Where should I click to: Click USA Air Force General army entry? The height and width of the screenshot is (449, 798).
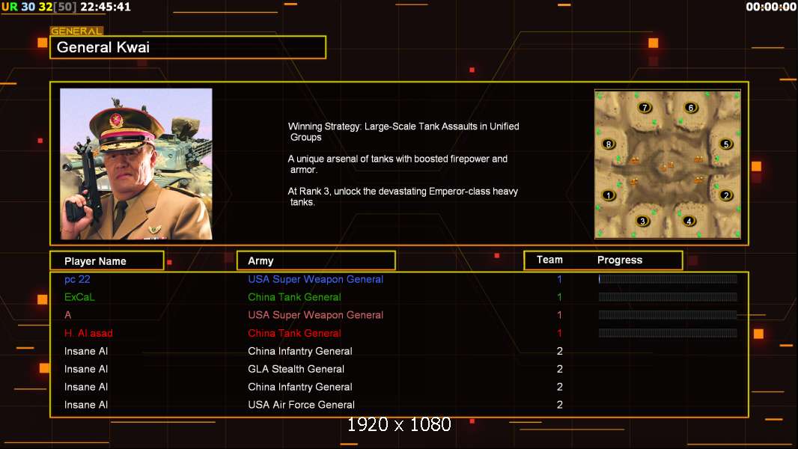301,405
